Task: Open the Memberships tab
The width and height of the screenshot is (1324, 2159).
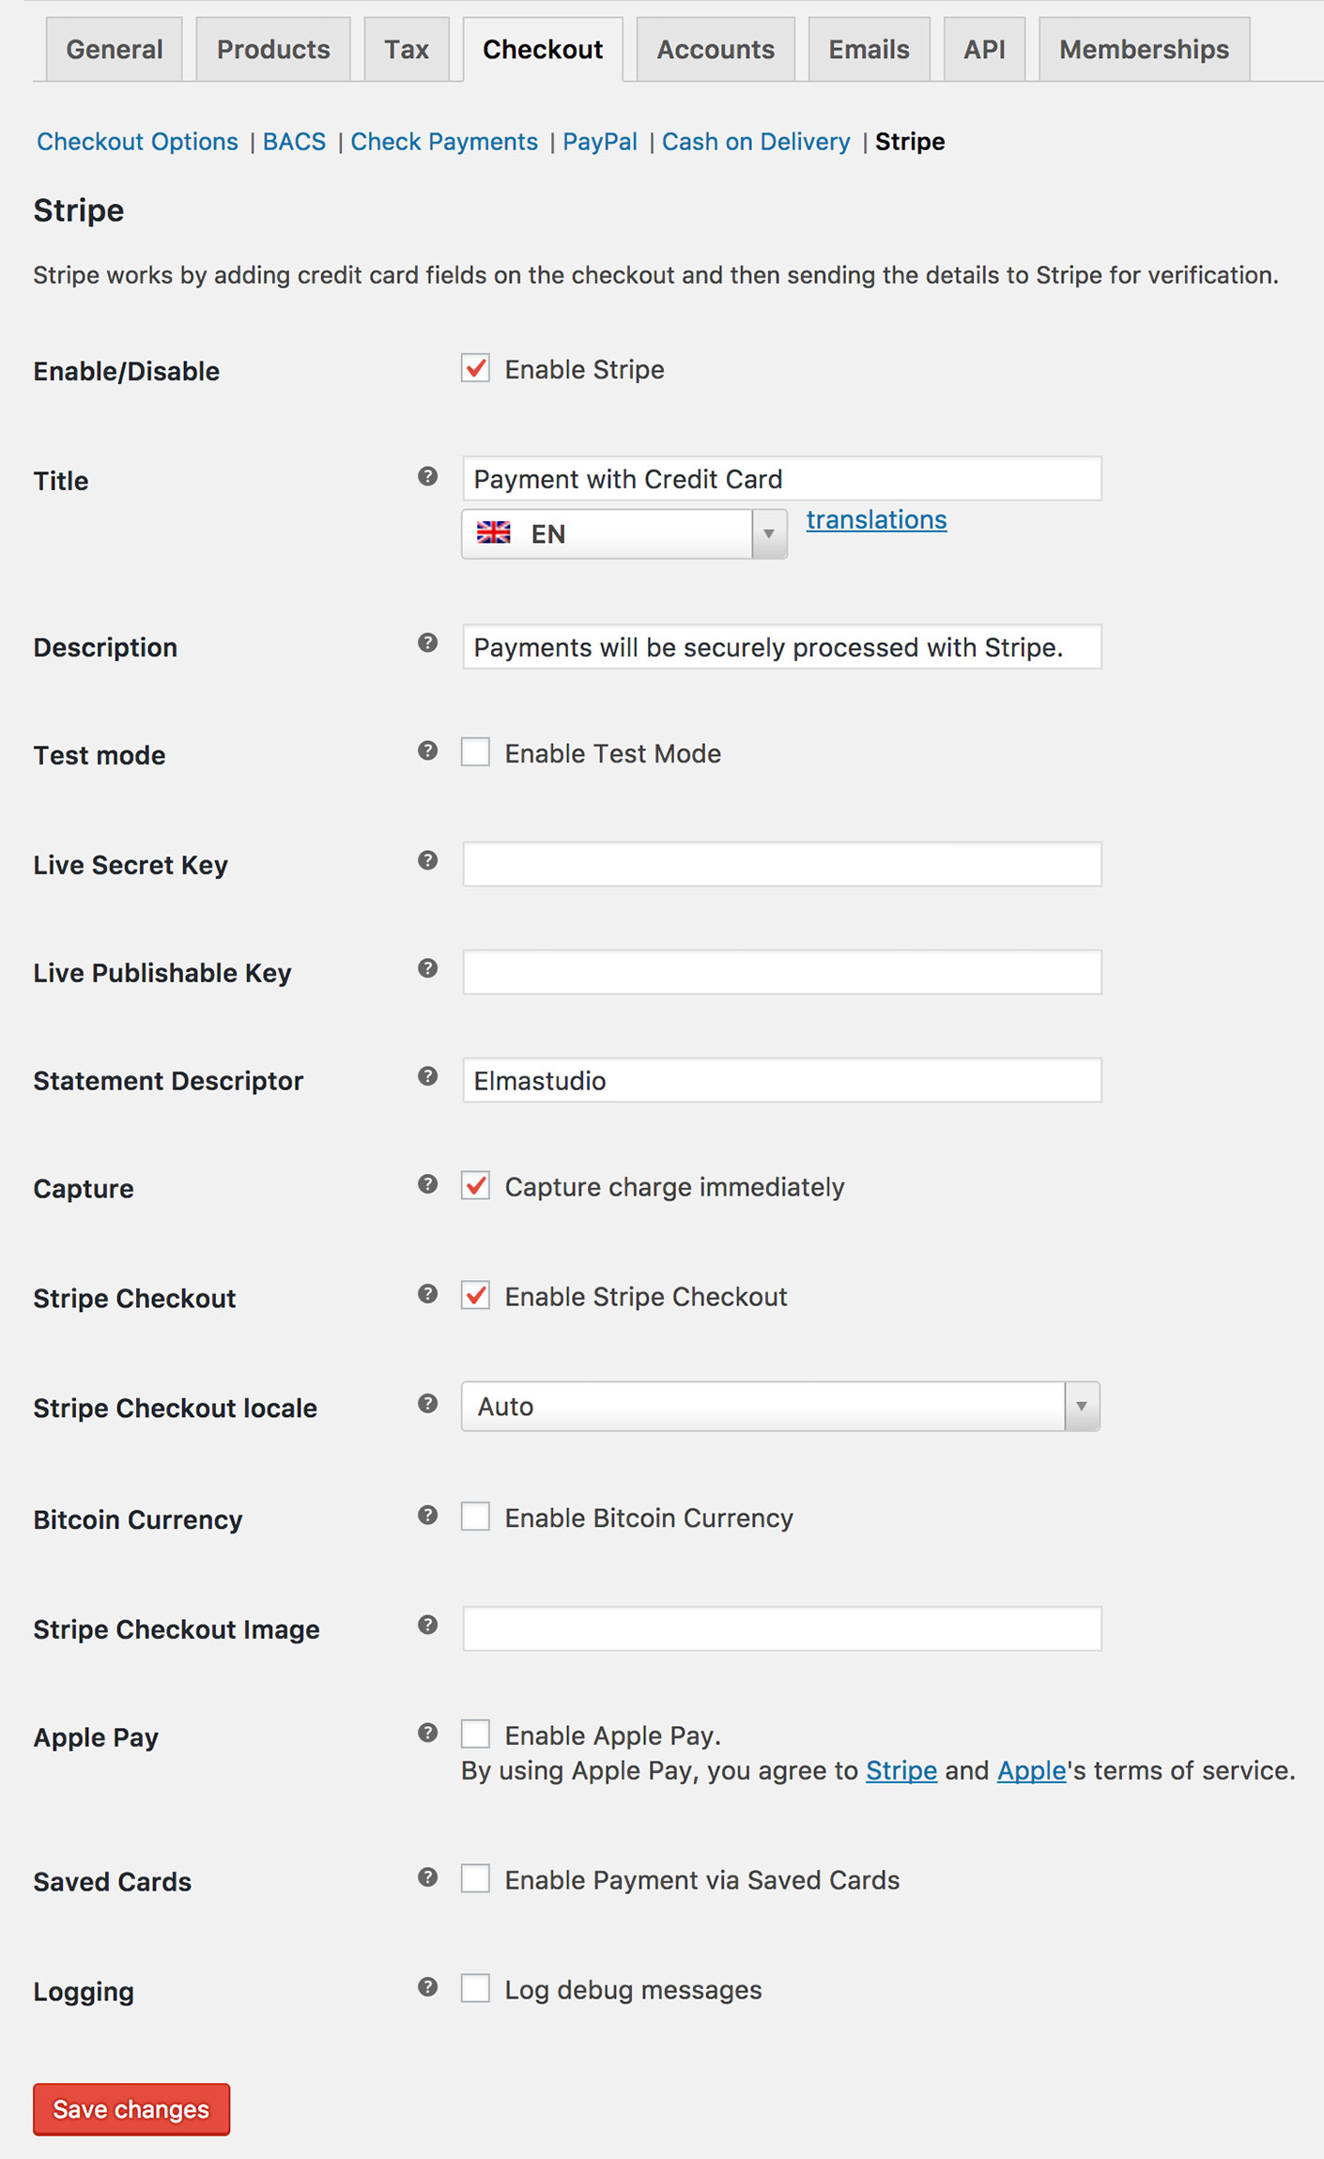Action: 1144,49
